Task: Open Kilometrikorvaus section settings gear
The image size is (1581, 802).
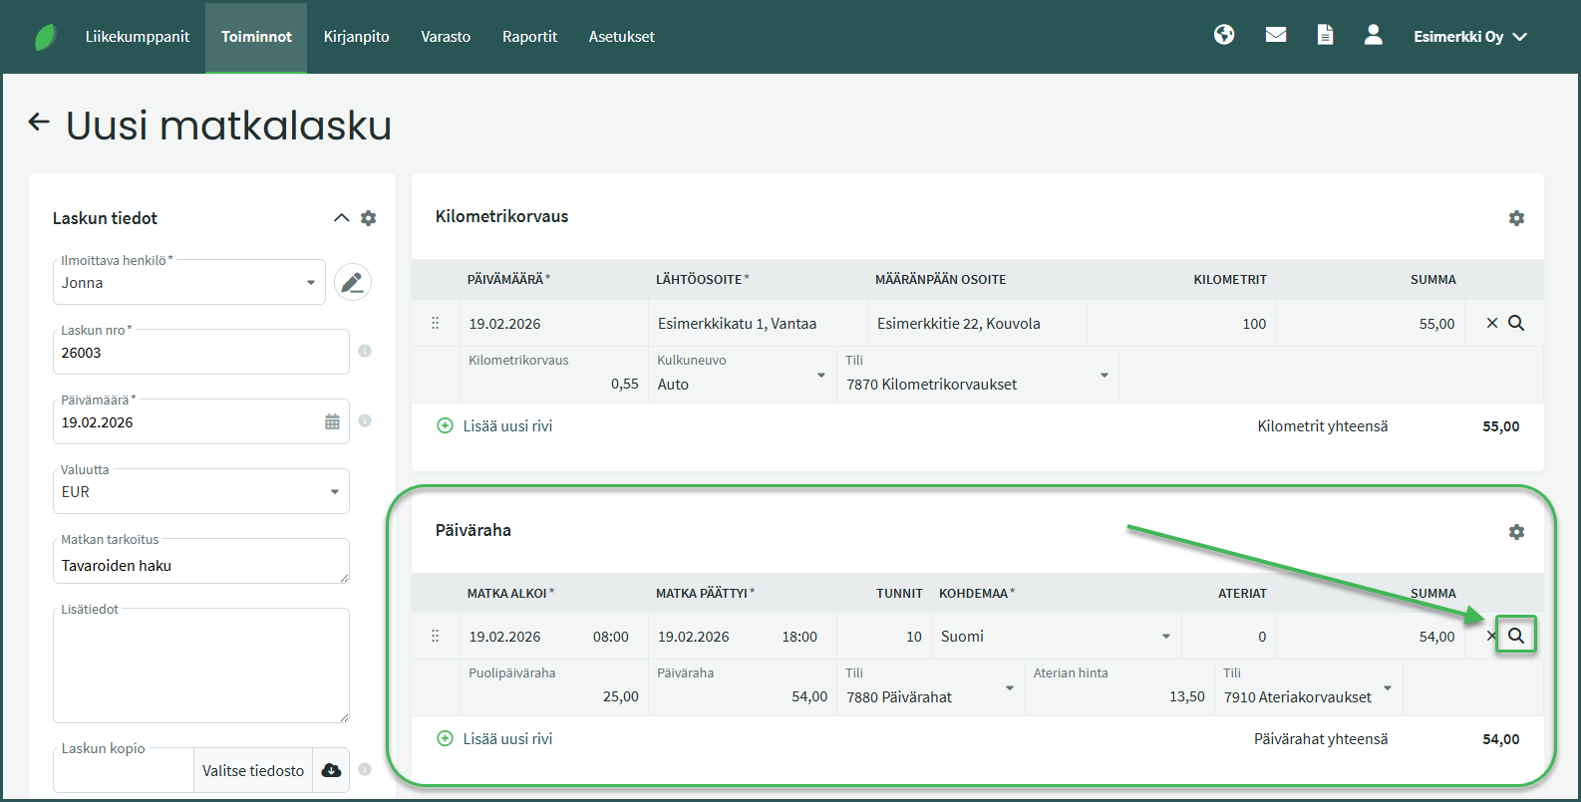Action: (1516, 218)
